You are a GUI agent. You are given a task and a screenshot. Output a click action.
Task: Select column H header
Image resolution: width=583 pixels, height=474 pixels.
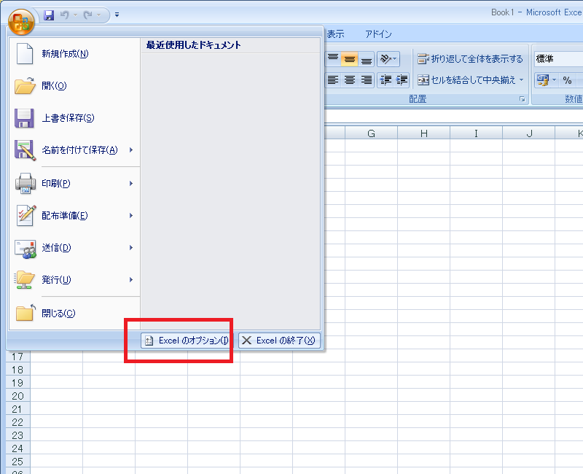(424, 133)
